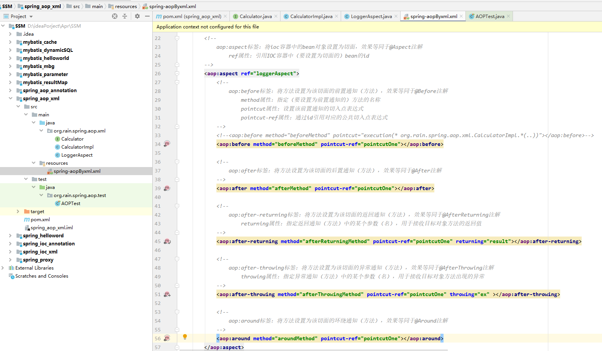Click the yellow intention light bulb
The width and height of the screenshot is (602, 351).
pyautogui.click(x=185, y=337)
